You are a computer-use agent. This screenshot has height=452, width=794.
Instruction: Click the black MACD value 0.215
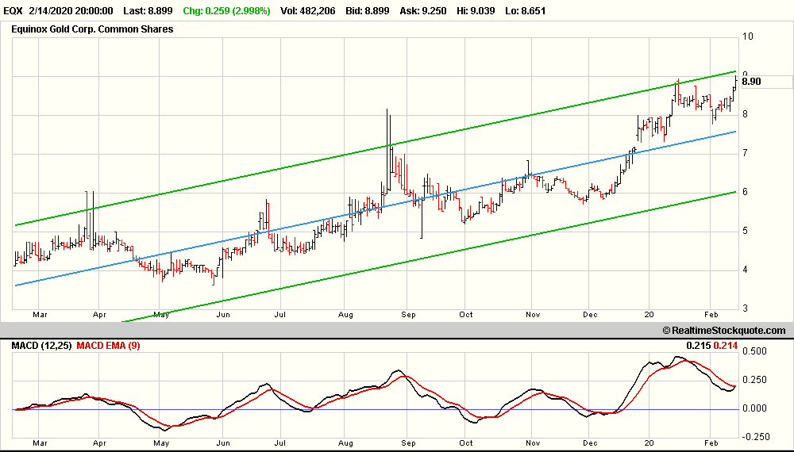pos(698,345)
